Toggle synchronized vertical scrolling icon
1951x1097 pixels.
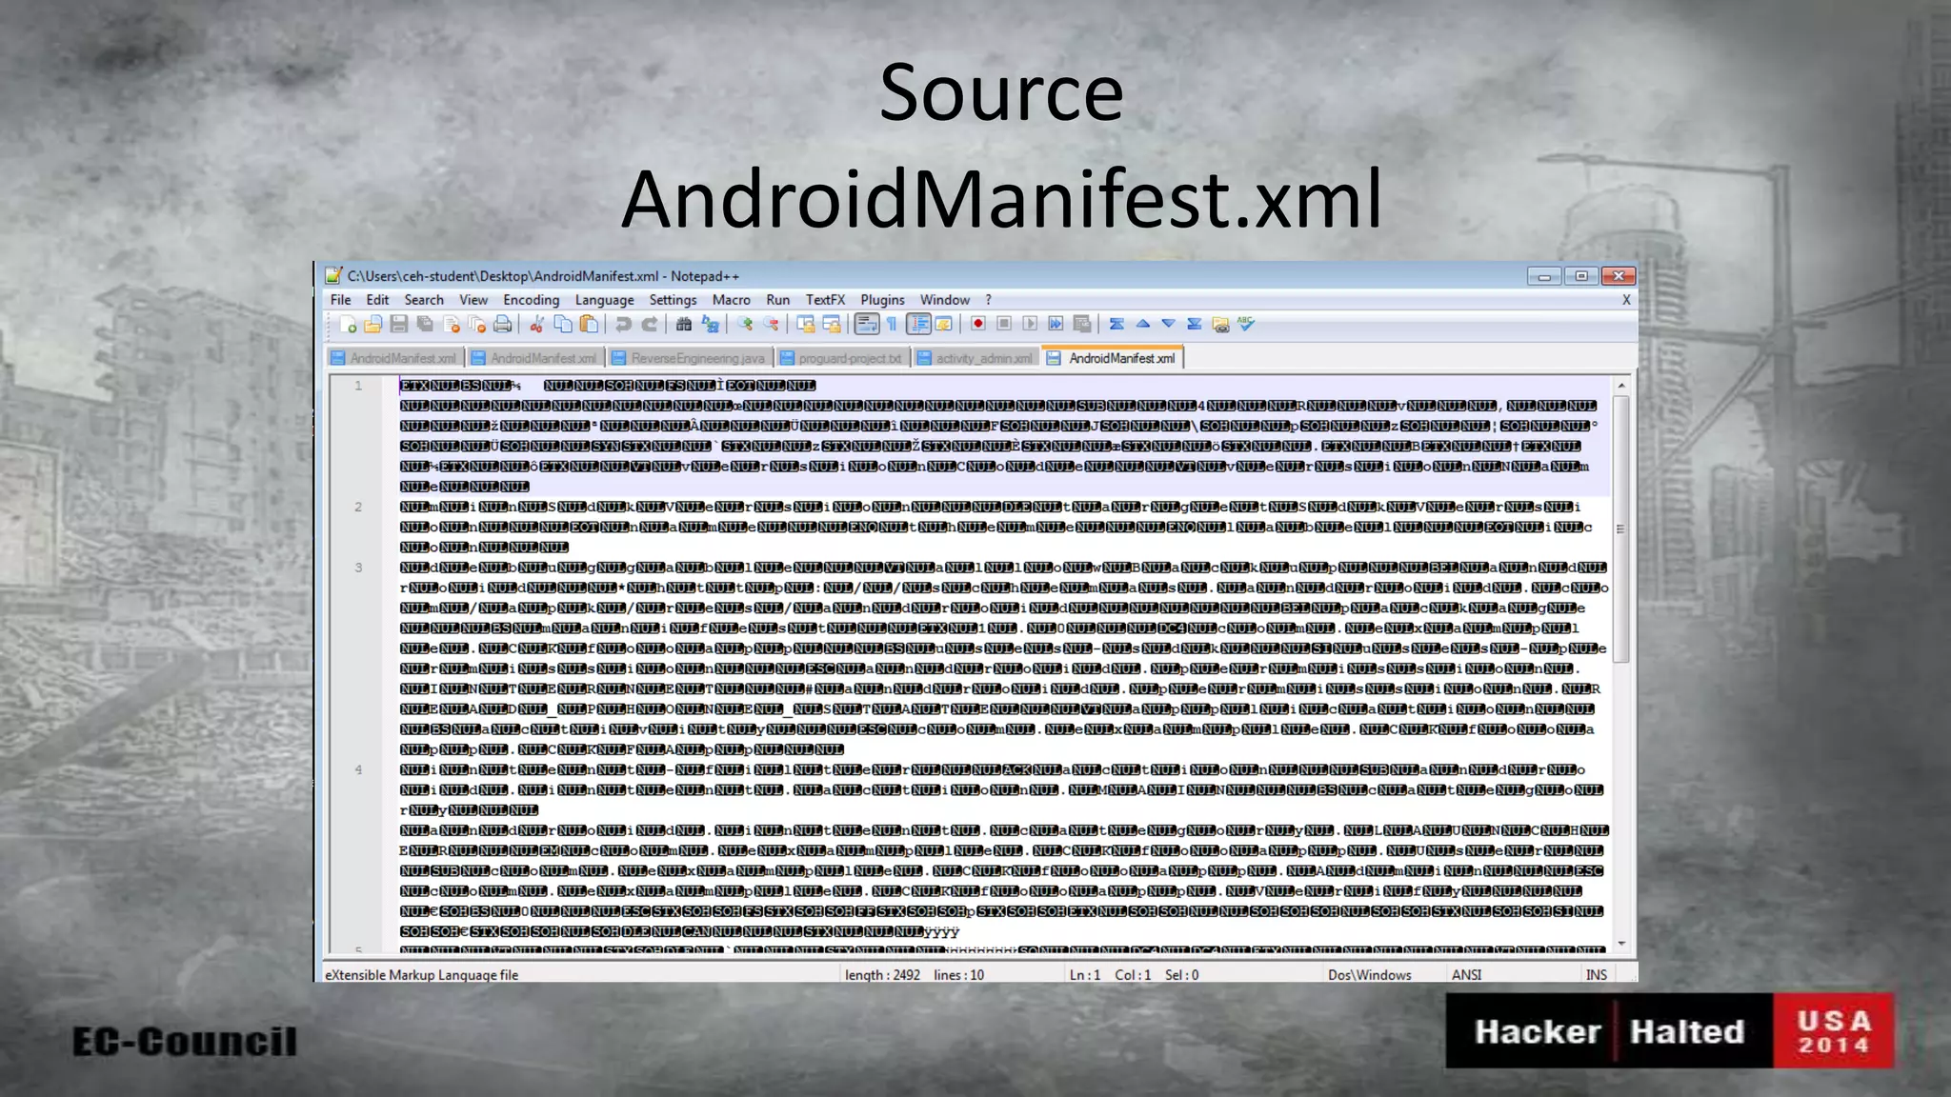point(805,325)
